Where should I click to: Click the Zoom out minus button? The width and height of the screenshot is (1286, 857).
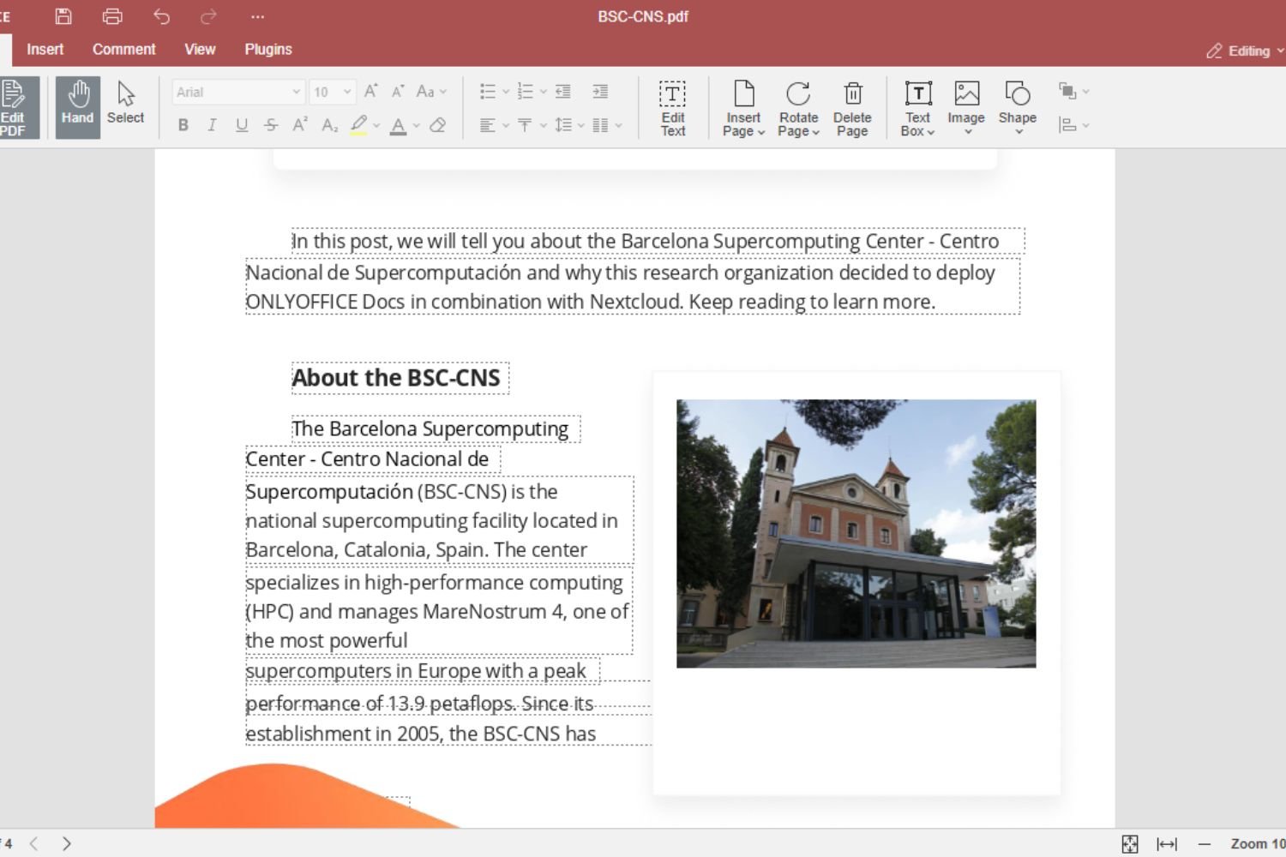click(x=1205, y=844)
